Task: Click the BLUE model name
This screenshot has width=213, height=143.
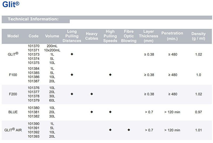Action: tap(13, 112)
